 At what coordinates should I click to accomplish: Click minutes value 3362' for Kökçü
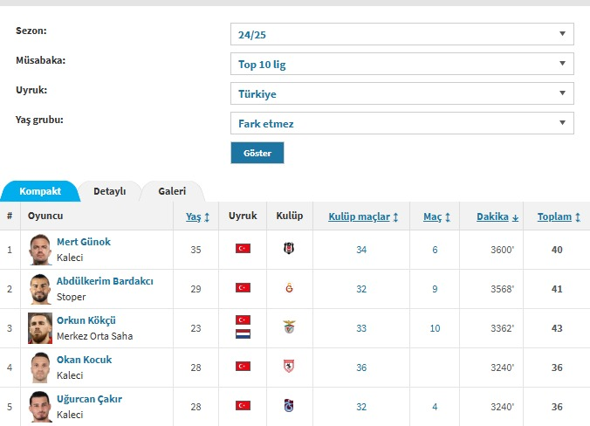(x=503, y=328)
